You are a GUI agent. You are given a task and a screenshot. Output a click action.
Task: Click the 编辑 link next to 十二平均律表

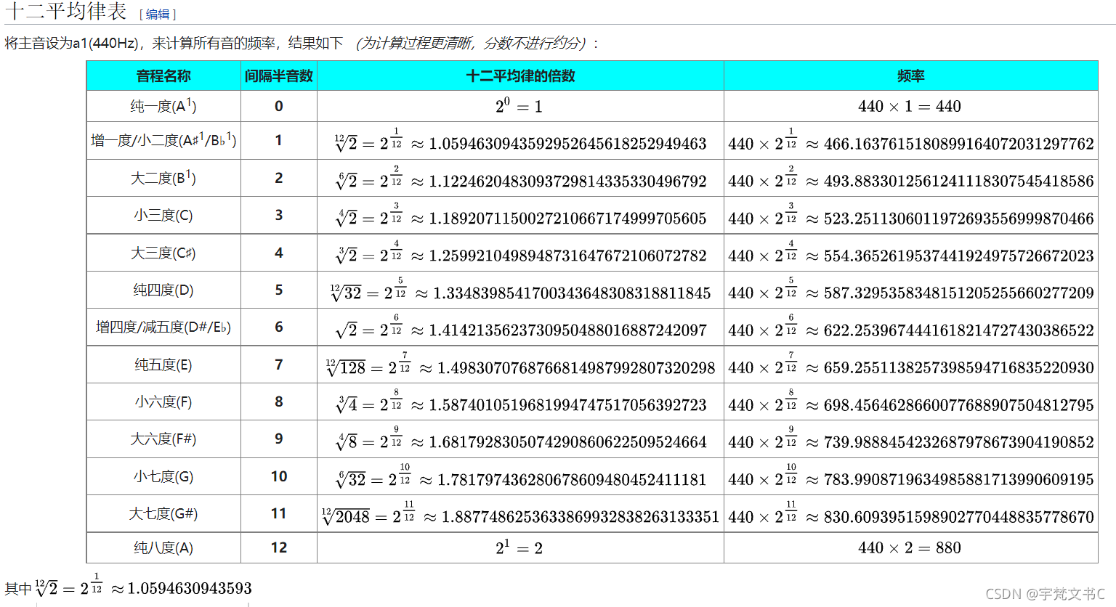(158, 15)
